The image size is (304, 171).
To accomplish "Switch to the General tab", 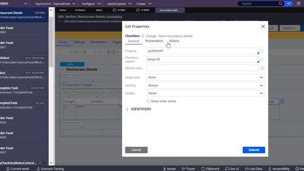I will tap(133, 41).
